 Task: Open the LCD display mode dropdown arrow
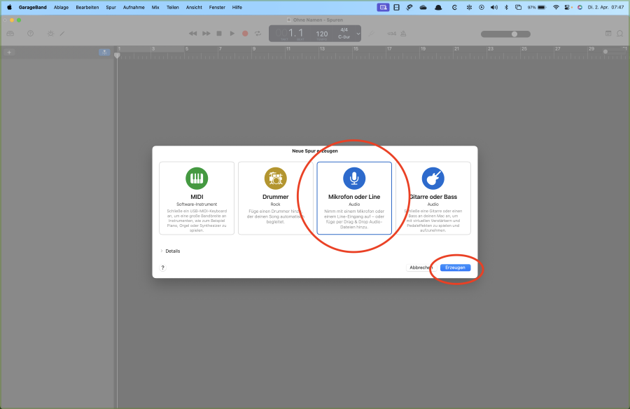click(358, 34)
